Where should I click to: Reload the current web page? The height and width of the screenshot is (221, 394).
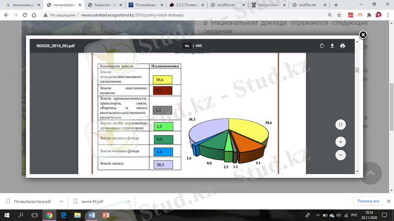pos(25,15)
